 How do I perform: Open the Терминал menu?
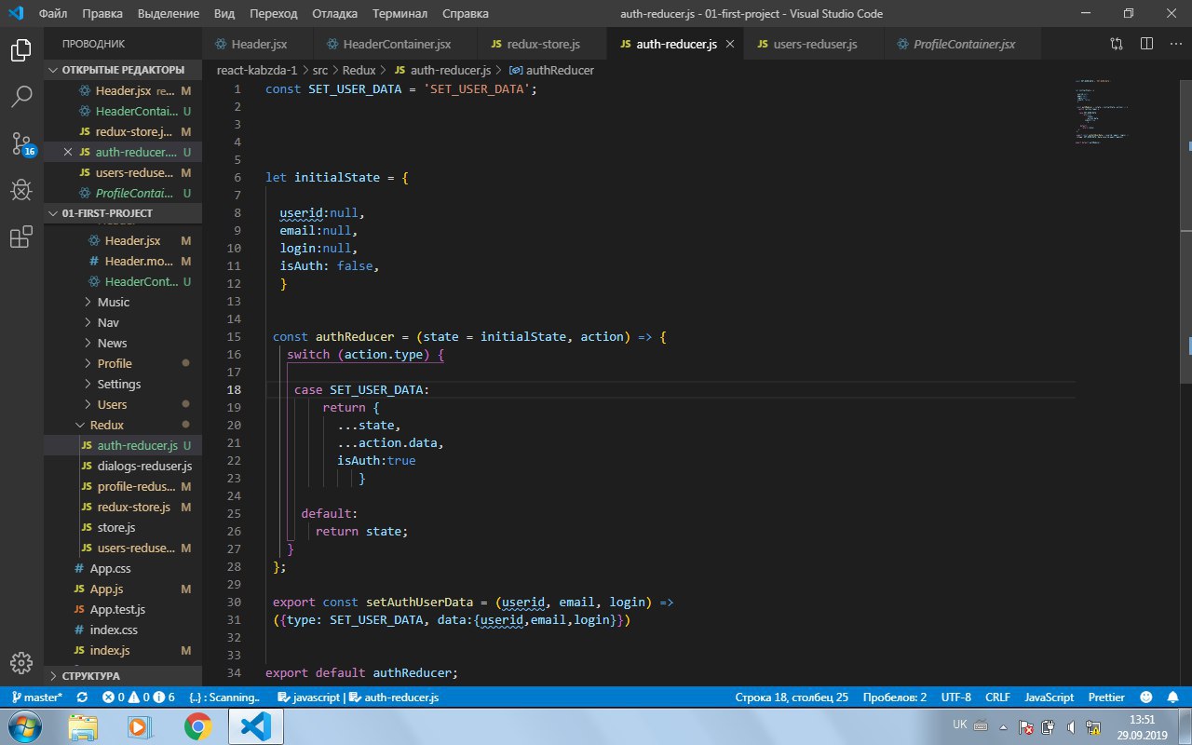point(400,14)
